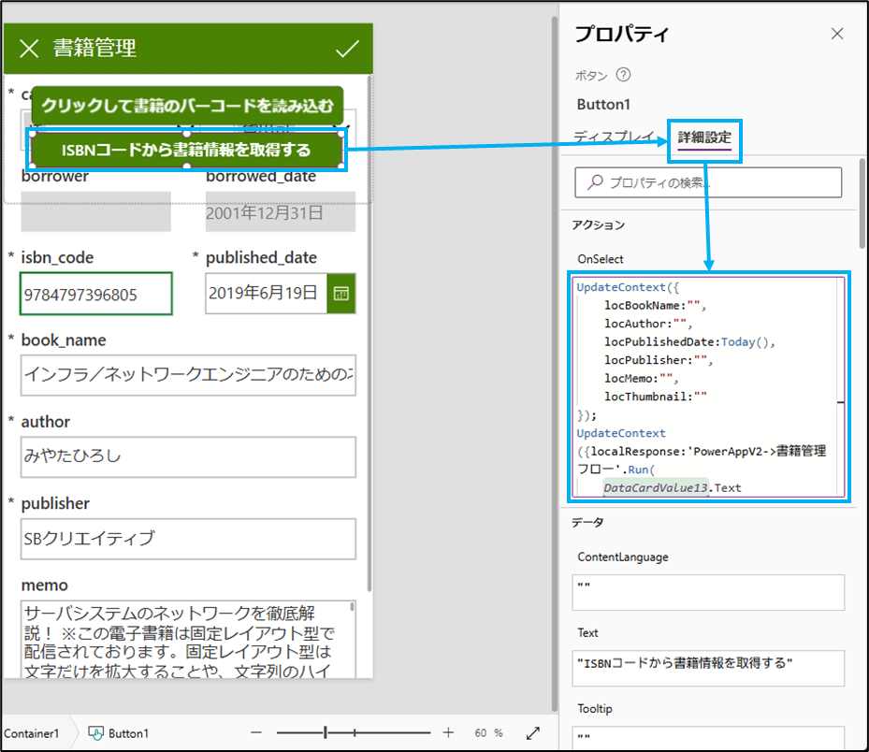Click the canvas vertical scrollbar
Viewport: 869px width, 752px height.
[x=554, y=364]
